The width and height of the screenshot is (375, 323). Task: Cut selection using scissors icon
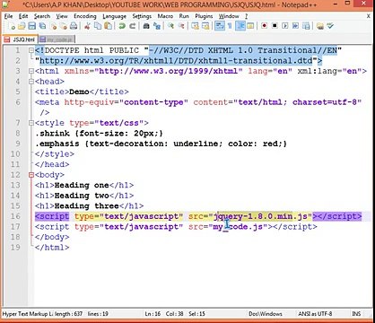(x=87, y=26)
